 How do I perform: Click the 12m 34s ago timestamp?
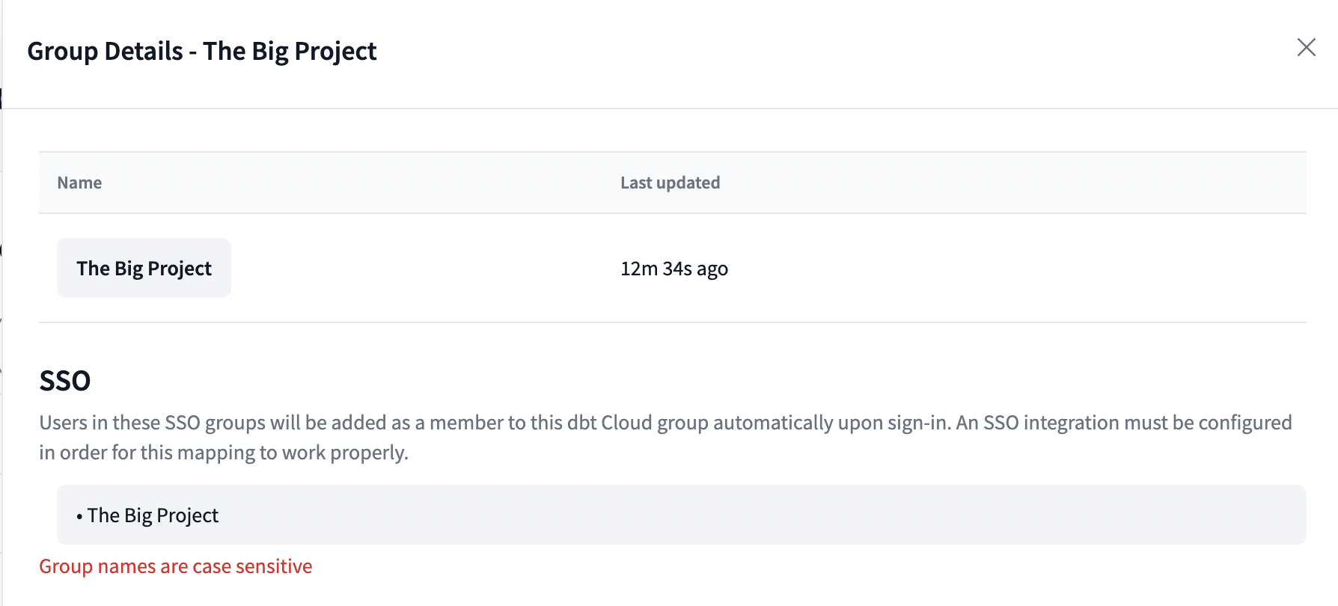point(674,268)
